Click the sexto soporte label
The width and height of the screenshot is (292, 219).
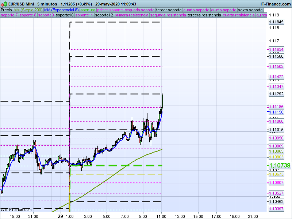(250, 10)
